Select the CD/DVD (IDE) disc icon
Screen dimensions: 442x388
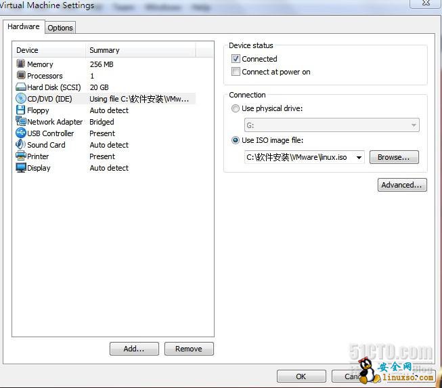(x=21, y=99)
